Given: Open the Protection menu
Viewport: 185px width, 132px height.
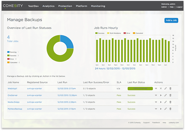Looking at the screenshot, I should pos(65,6).
